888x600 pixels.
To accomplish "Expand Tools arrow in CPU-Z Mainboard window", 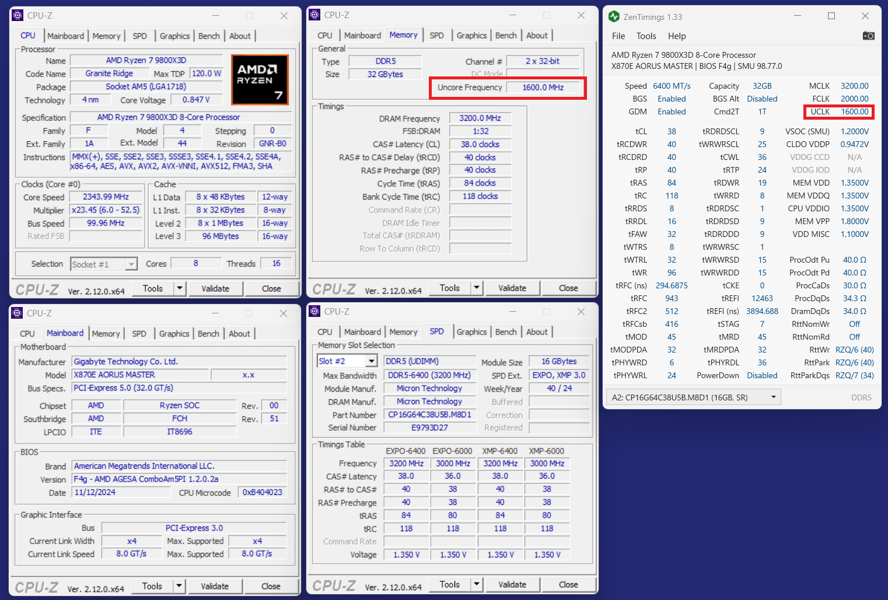I will tap(179, 586).
